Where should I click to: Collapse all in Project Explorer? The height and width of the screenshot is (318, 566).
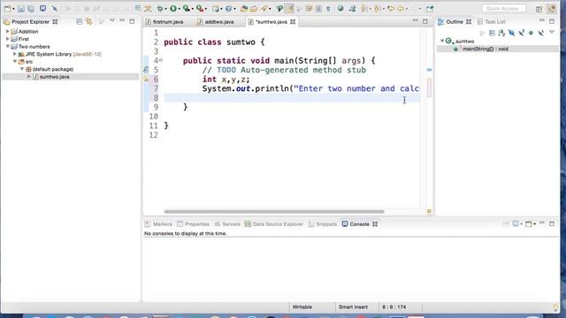(x=80, y=21)
